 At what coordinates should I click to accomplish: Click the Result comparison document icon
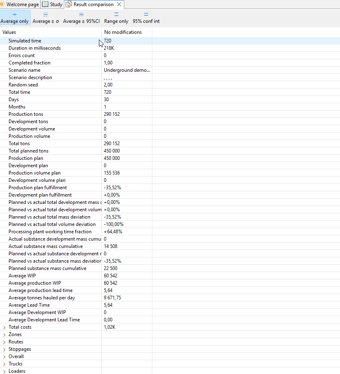(x=69, y=4)
